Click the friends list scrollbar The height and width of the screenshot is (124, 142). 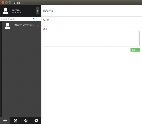click(x=1, y=69)
